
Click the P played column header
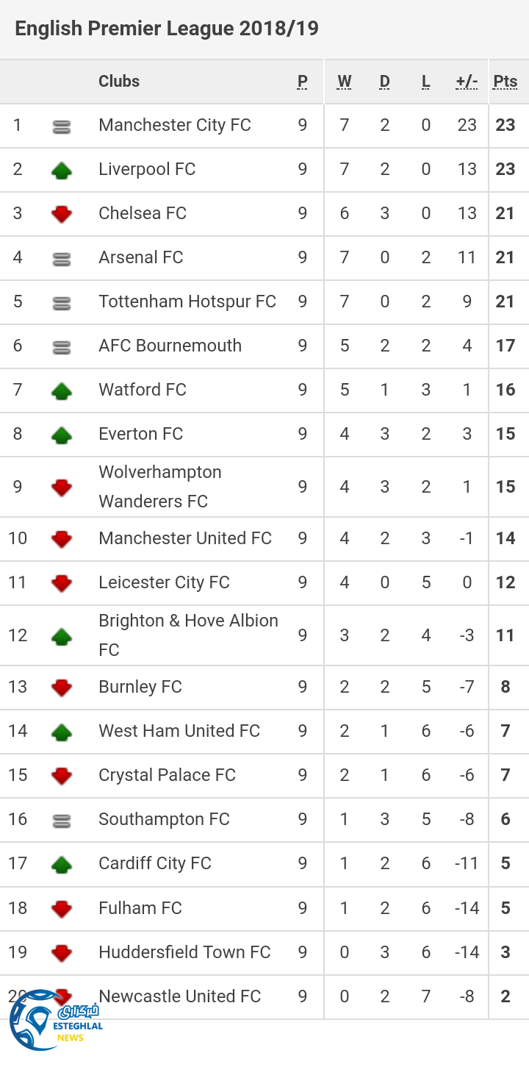click(x=303, y=82)
